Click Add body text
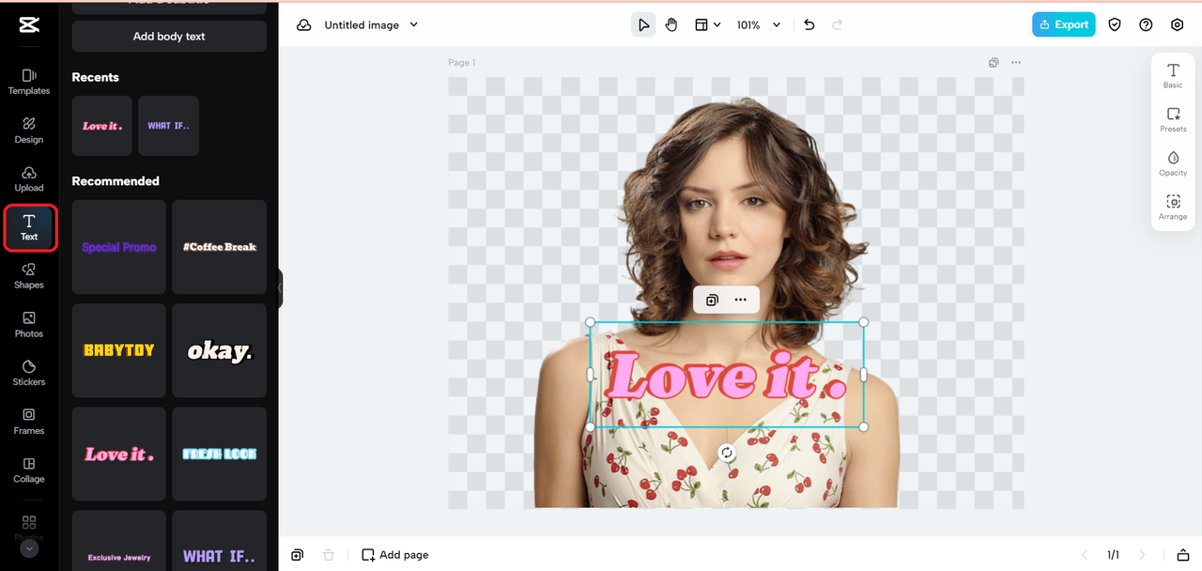1202x571 pixels. [x=169, y=36]
